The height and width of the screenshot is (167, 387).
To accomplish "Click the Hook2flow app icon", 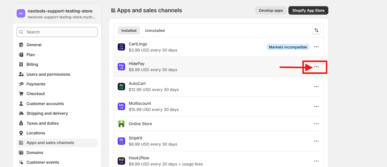I will [121, 161].
